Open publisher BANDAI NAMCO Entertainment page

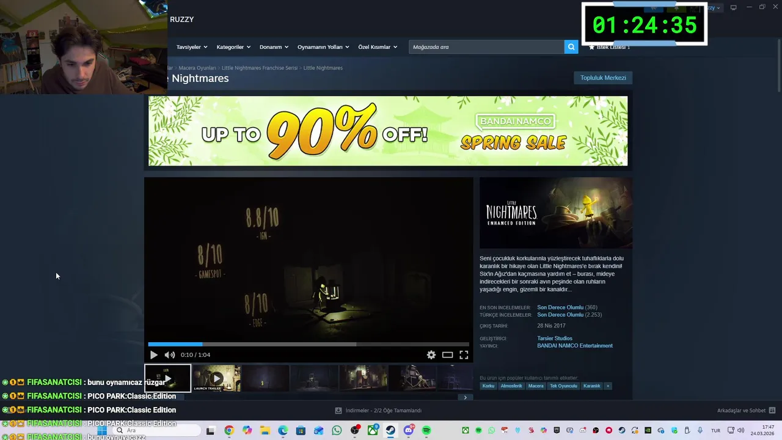pyautogui.click(x=575, y=346)
